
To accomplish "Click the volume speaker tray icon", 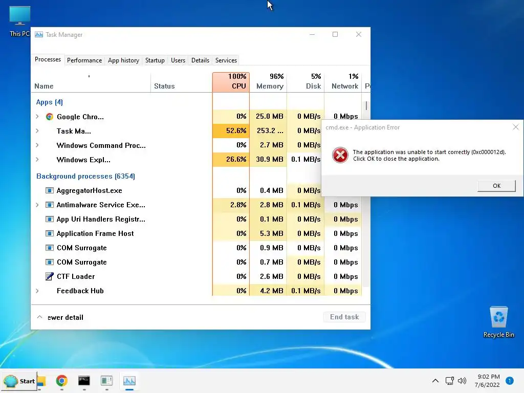I will 462,381.
